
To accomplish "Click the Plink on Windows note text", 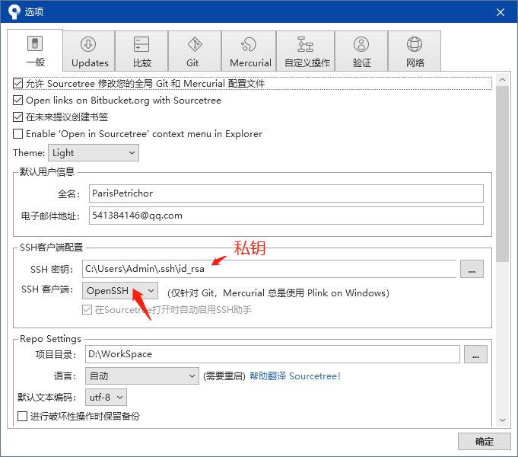I will [x=278, y=293].
